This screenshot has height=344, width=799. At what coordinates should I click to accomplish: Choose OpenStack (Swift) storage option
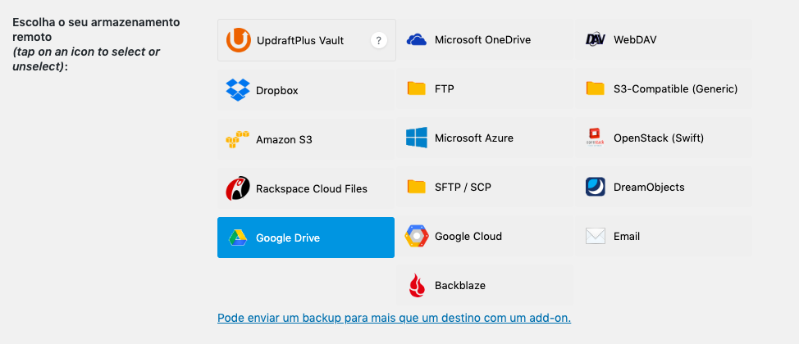point(663,138)
